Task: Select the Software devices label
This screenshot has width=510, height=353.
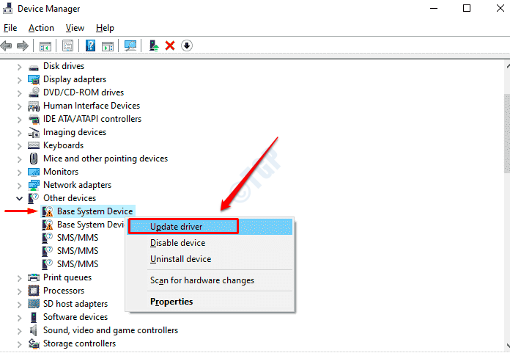Action: [x=75, y=317]
